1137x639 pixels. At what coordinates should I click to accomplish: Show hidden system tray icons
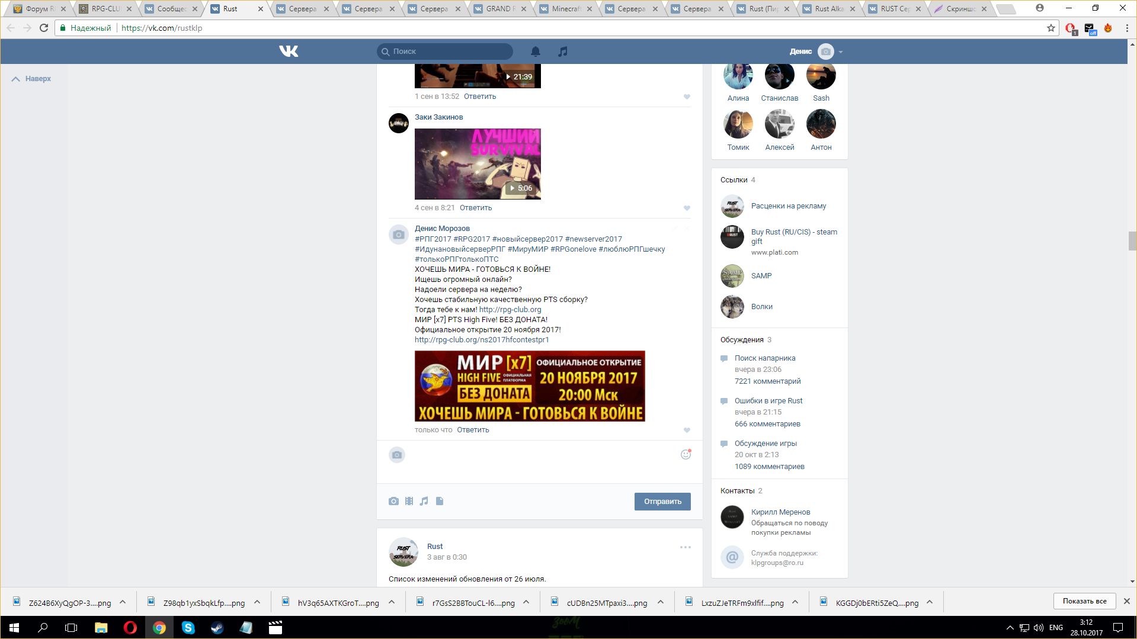tap(1010, 628)
